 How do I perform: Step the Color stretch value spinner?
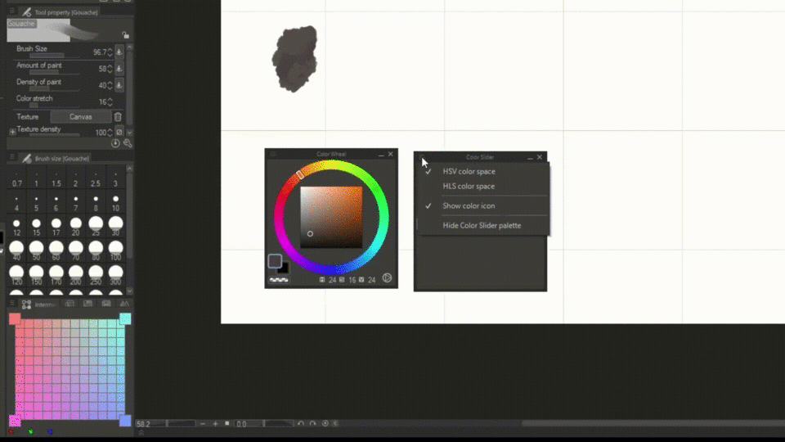point(110,101)
